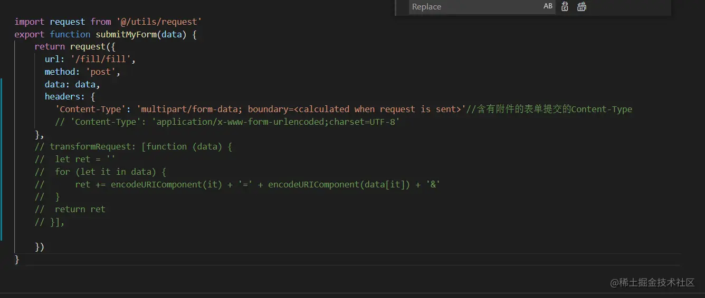Screen dimensions: 705x298
Task: Click the "url: '/fill/fill'," line
Action: click(x=90, y=59)
